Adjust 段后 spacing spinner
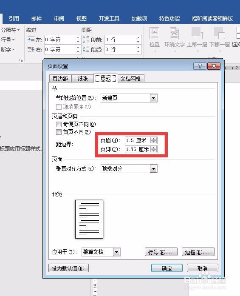 pos(138,49)
